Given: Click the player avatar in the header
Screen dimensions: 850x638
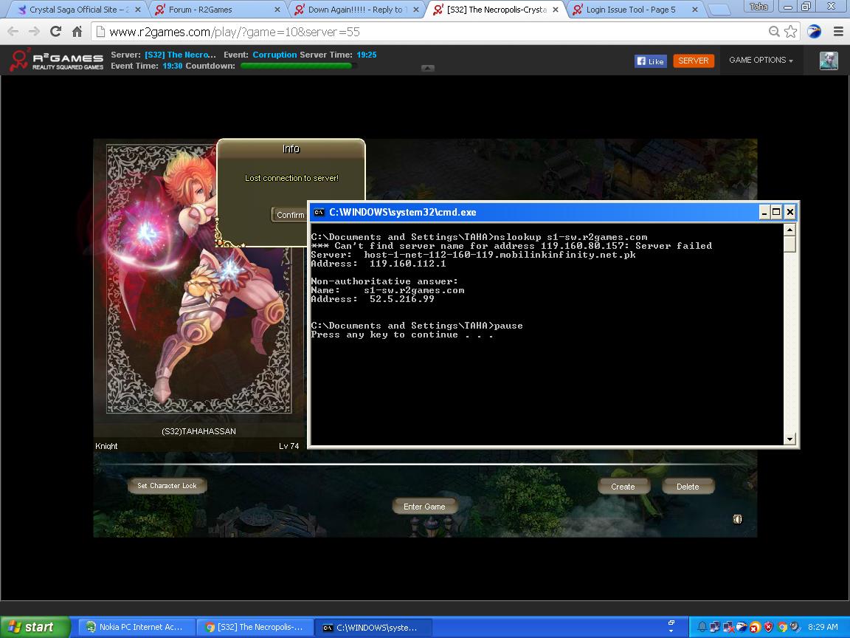Looking at the screenshot, I should [x=829, y=61].
